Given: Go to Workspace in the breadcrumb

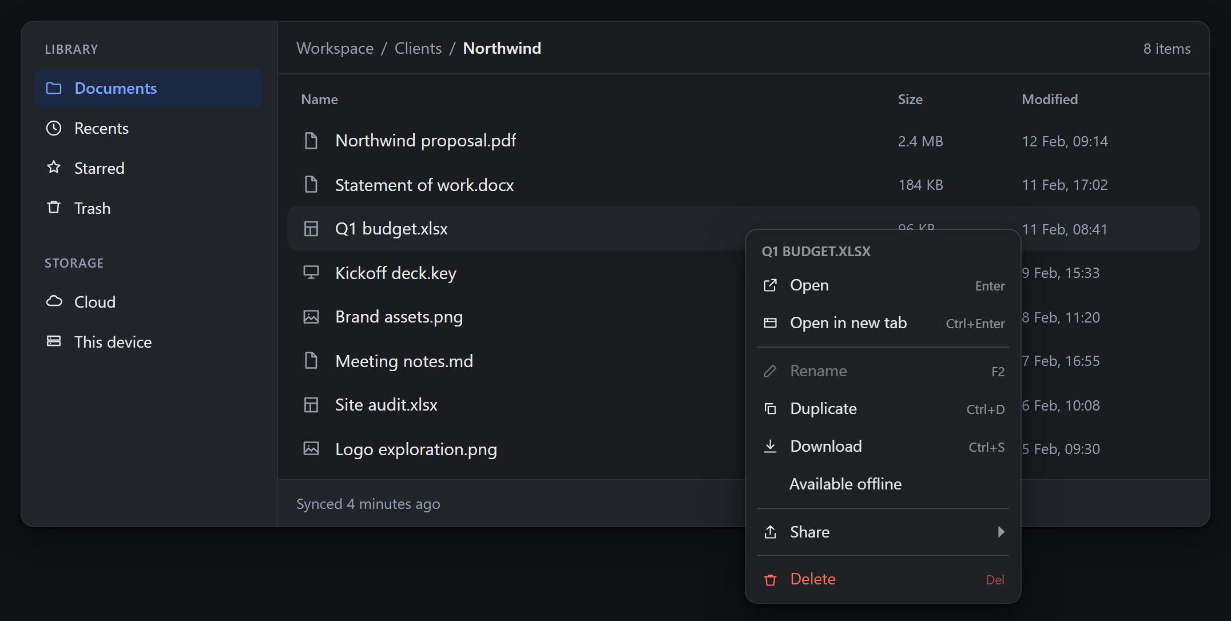Looking at the screenshot, I should pos(335,48).
